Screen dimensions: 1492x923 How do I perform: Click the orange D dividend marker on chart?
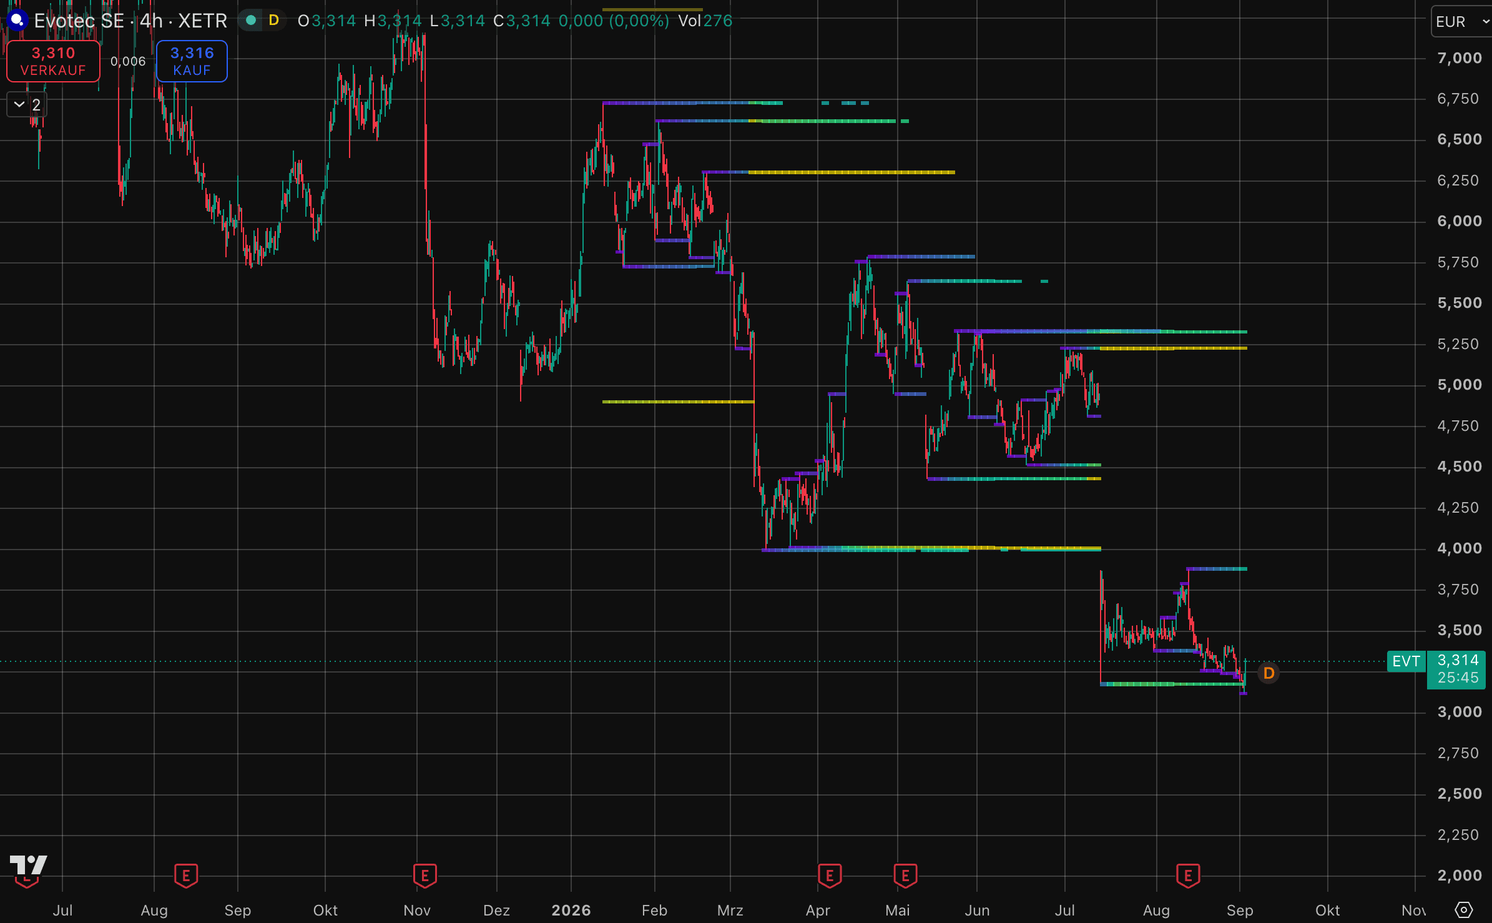pyautogui.click(x=1269, y=673)
